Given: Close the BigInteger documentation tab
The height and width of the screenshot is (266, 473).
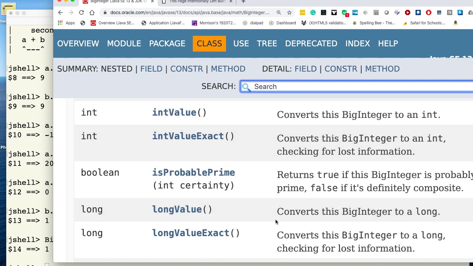Looking at the screenshot, I should (x=152, y=1).
